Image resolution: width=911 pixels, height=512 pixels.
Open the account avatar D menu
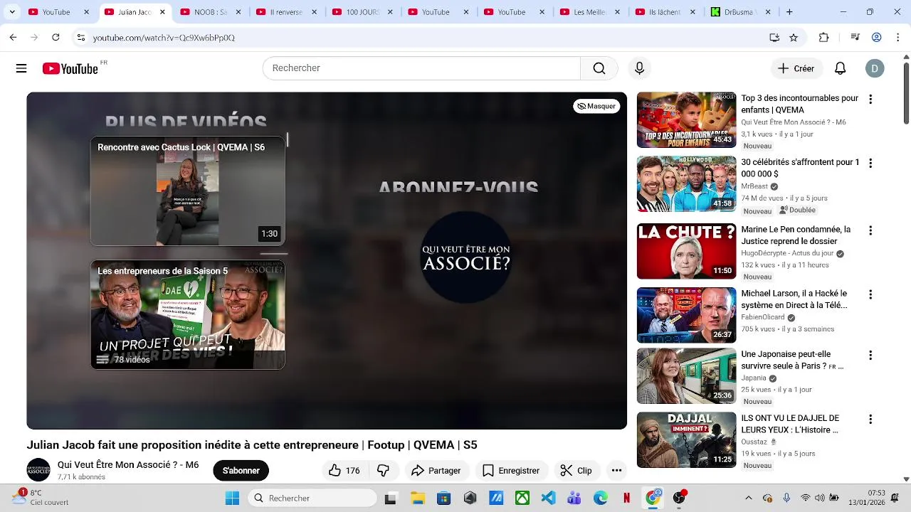pyautogui.click(x=875, y=68)
